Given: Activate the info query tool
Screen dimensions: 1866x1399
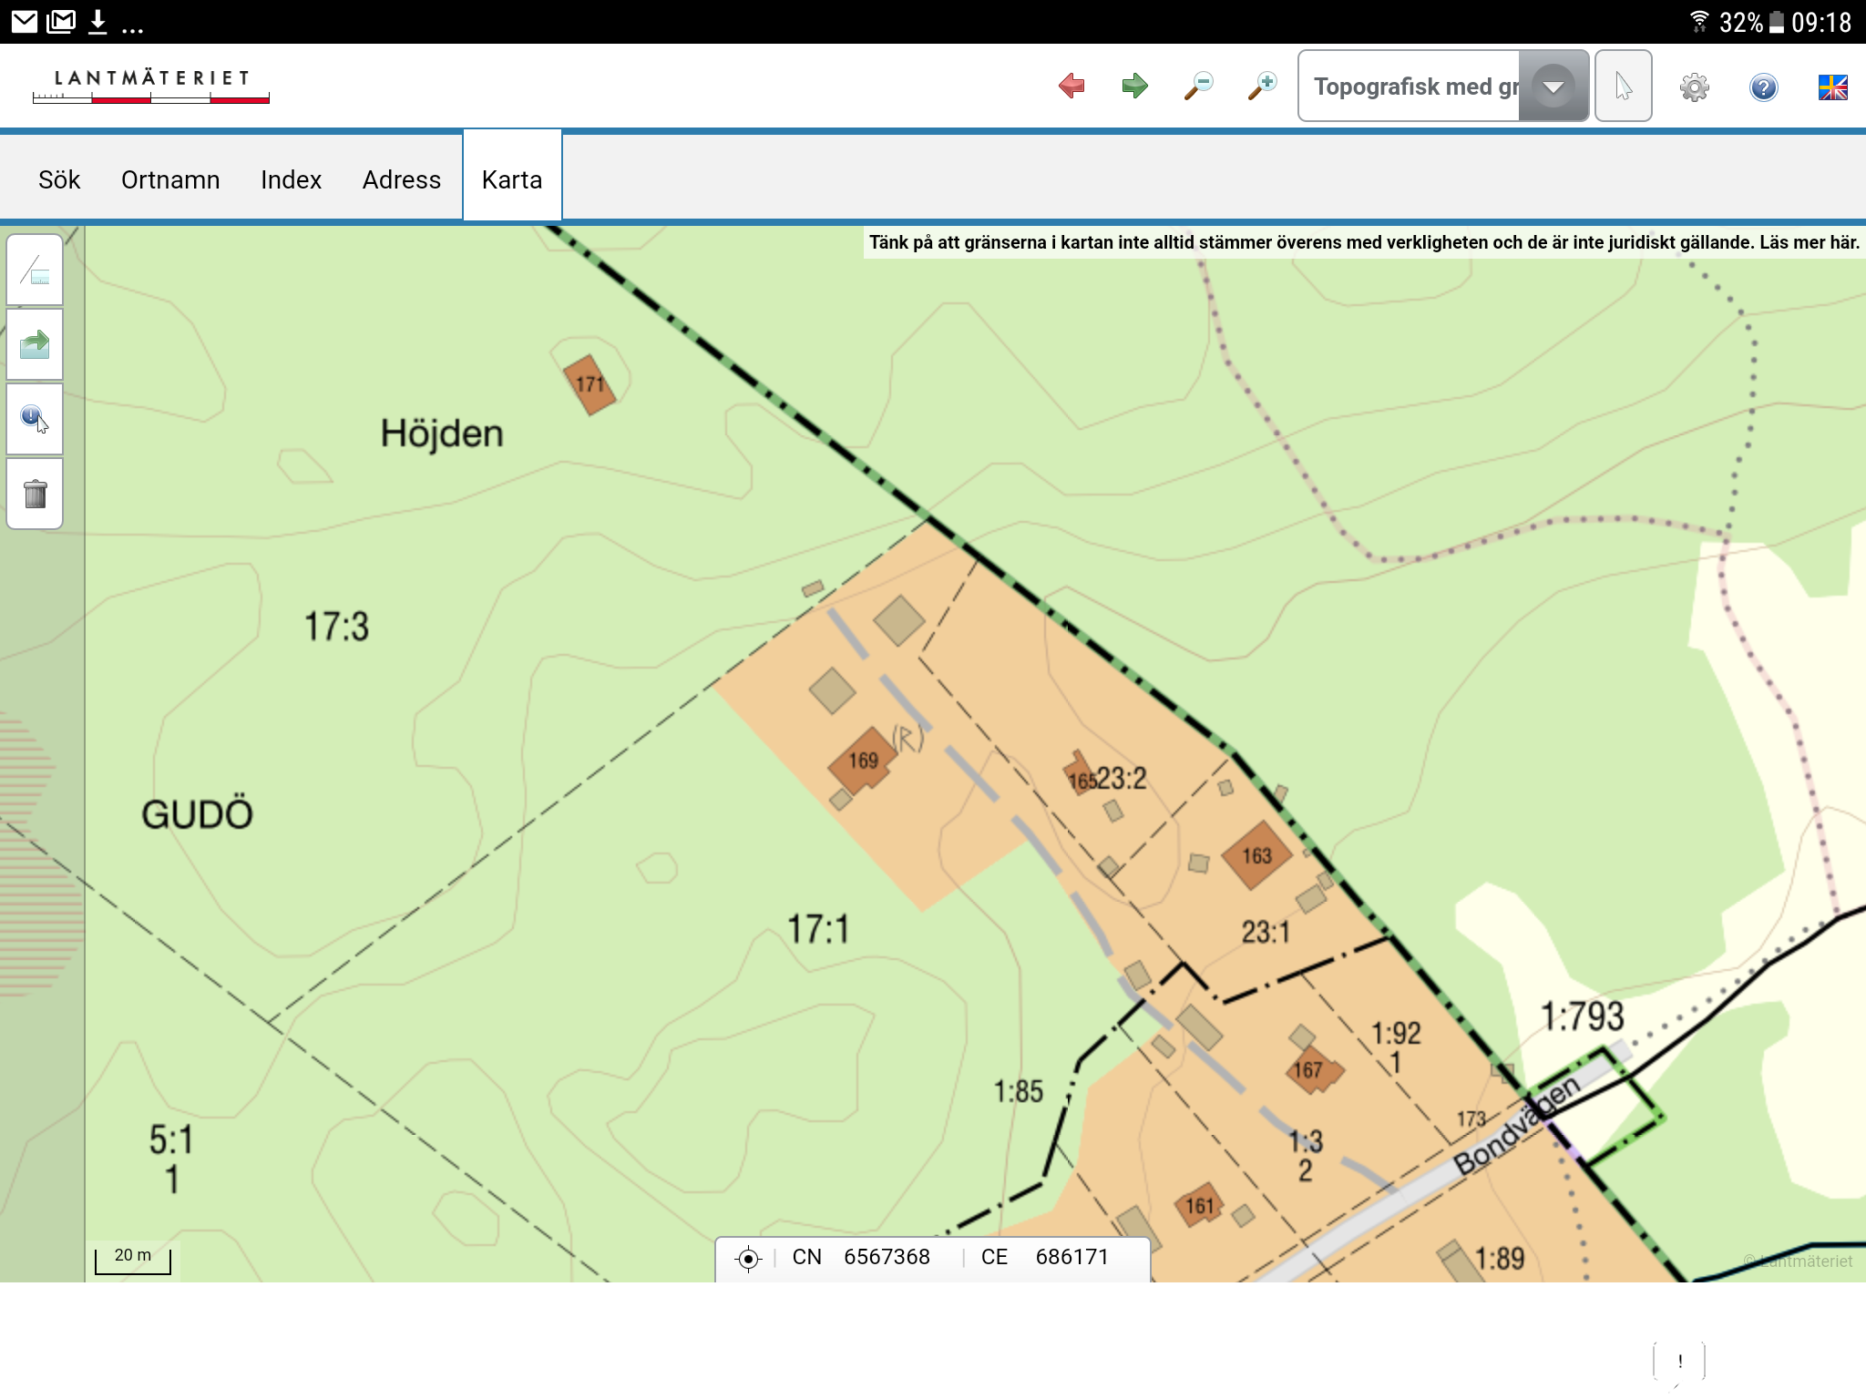Looking at the screenshot, I should coord(35,419).
